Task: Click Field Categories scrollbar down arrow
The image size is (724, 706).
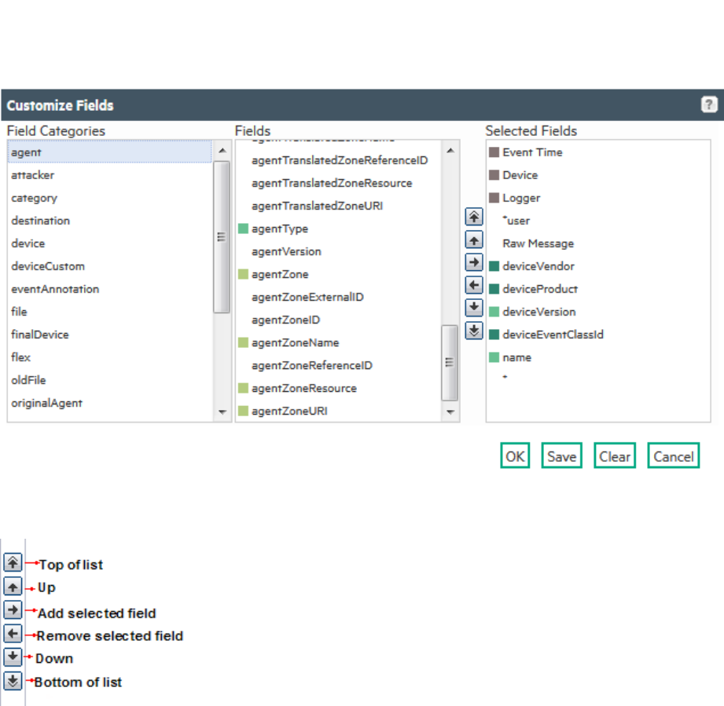Action: (x=222, y=412)
